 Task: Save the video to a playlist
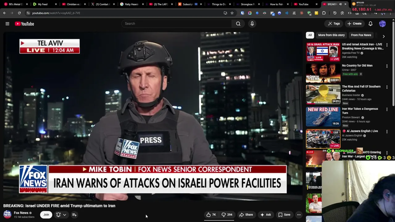(284, 215)
